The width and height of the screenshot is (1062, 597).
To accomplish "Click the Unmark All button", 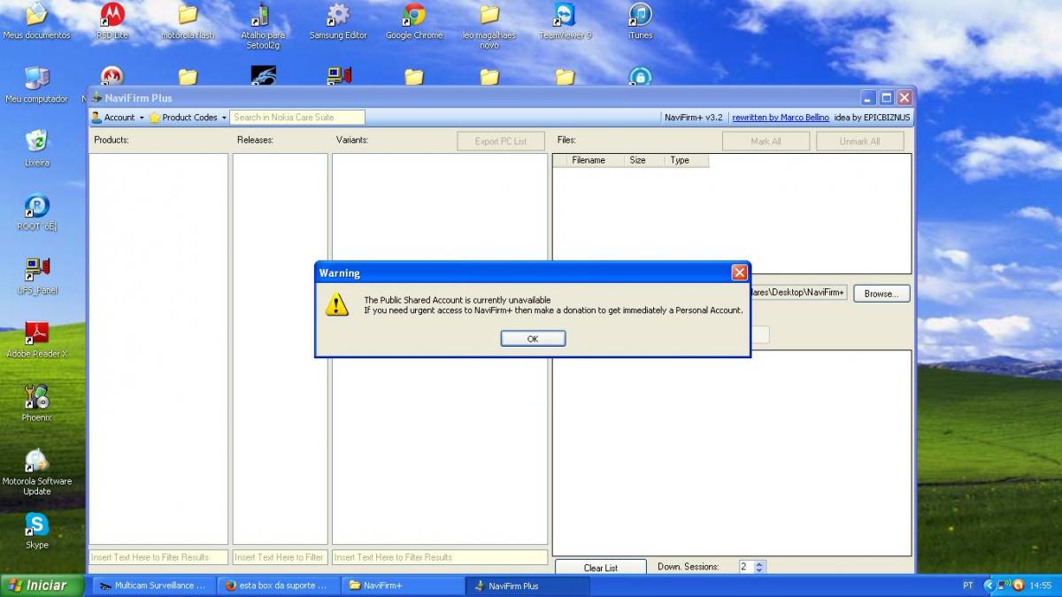I will [x=859, y=142].
